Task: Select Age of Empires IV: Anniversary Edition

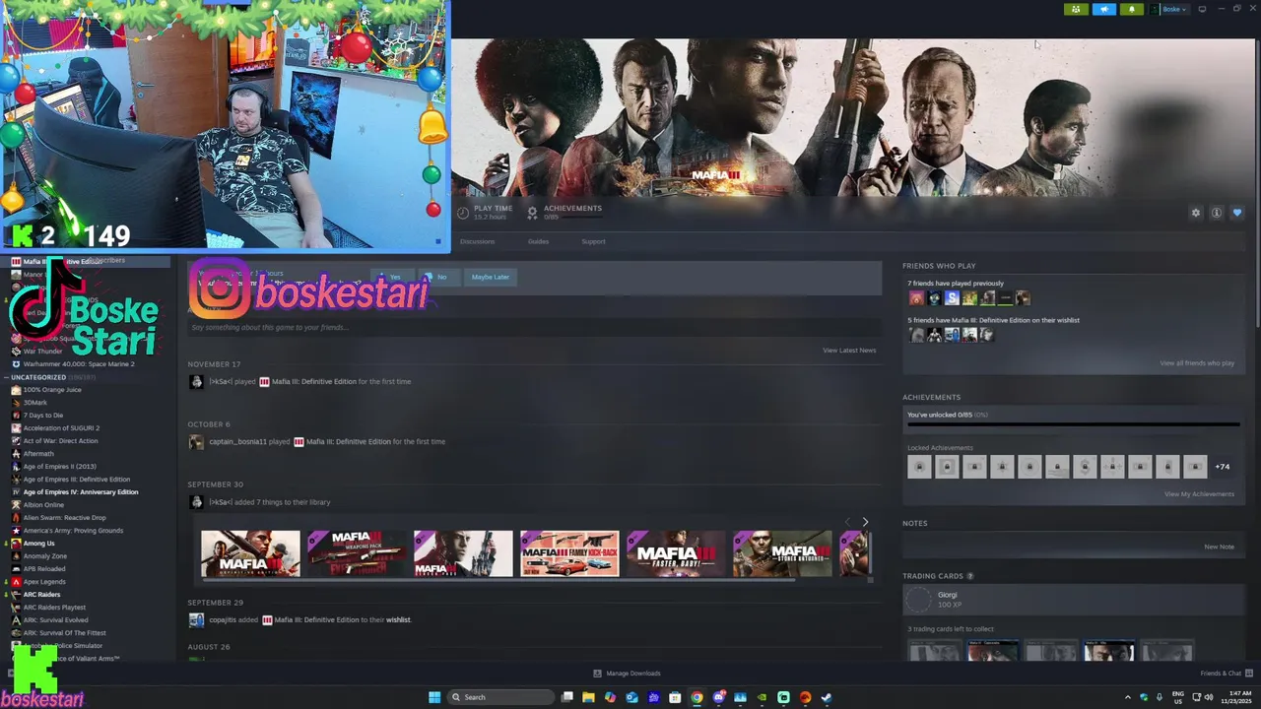Action: (x=81, y=492)
